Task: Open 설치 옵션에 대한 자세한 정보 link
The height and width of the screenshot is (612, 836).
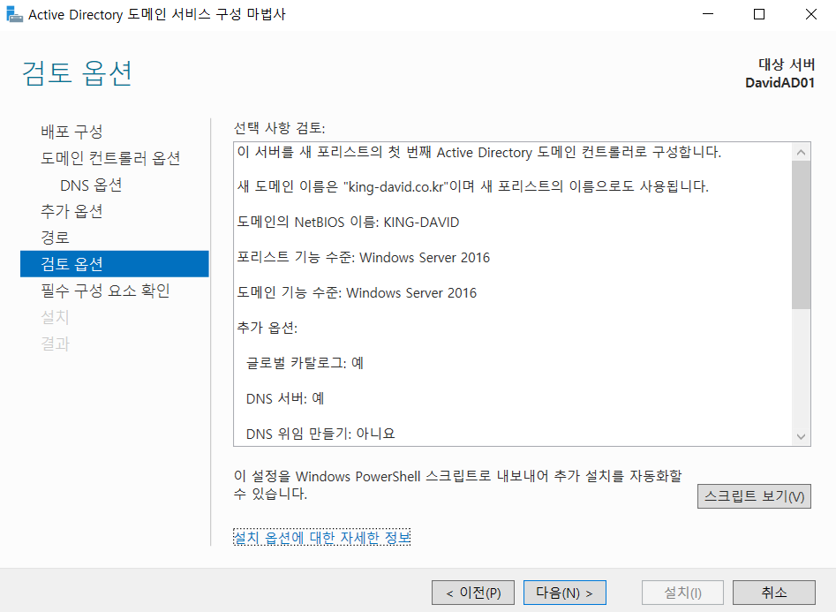Action: [x=322, y=537]
